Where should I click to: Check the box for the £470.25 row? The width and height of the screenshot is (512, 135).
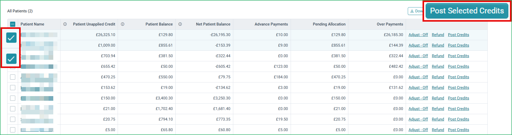pos(13,77)
